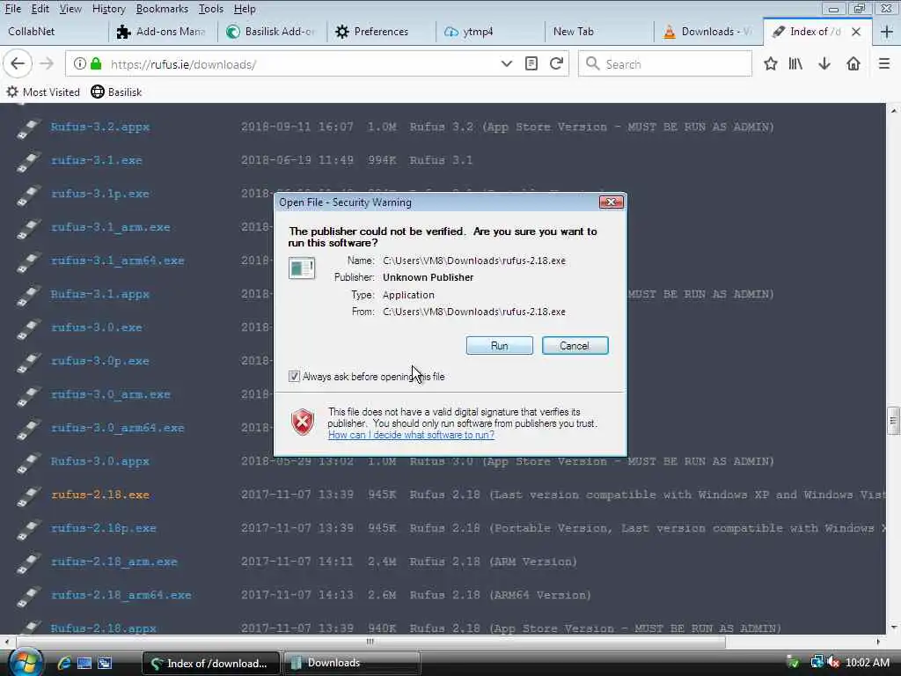
Task: Click USB icon beside Rufus-3.0.appx
Action: tap(29, 462)
